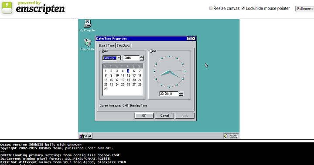Open the Windows Start menu
Image resolution: width=314 pixels, height=165 pixels.
pos(85,136)
